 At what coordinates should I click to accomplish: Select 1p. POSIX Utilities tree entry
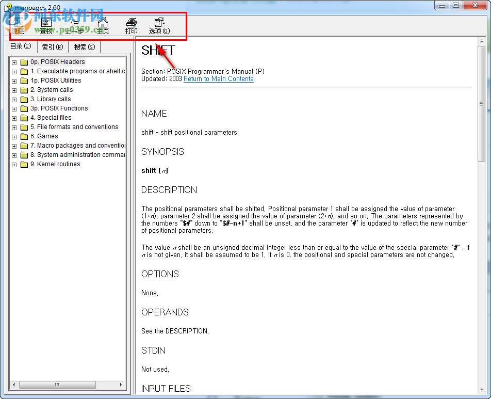click(56, 81)
